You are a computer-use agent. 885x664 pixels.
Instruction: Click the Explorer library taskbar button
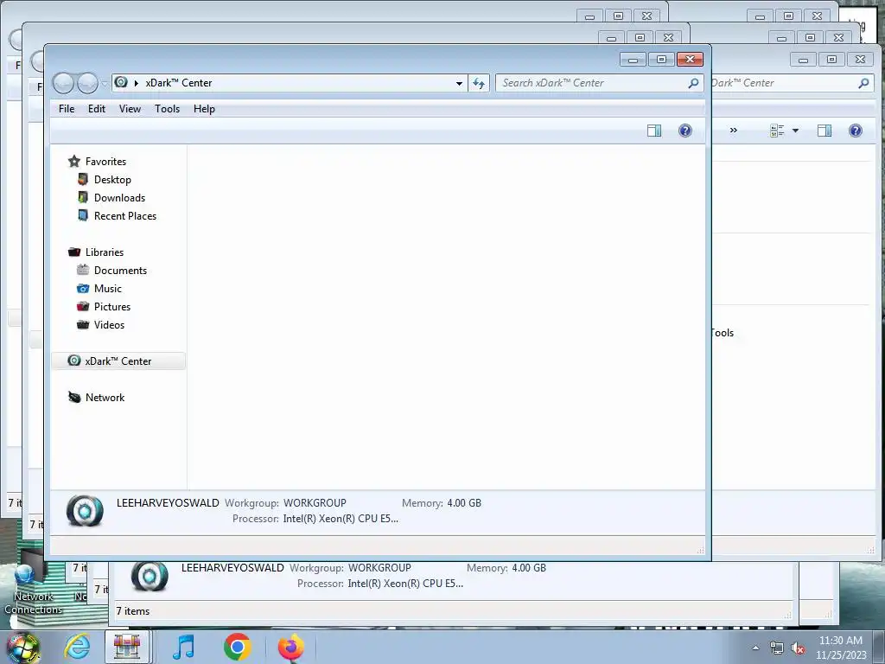point(127,647)
